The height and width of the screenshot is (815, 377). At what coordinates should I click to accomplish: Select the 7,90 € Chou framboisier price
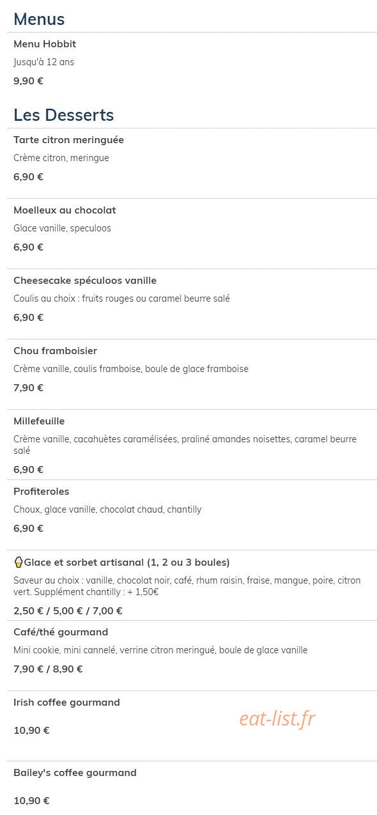[29, 388]
